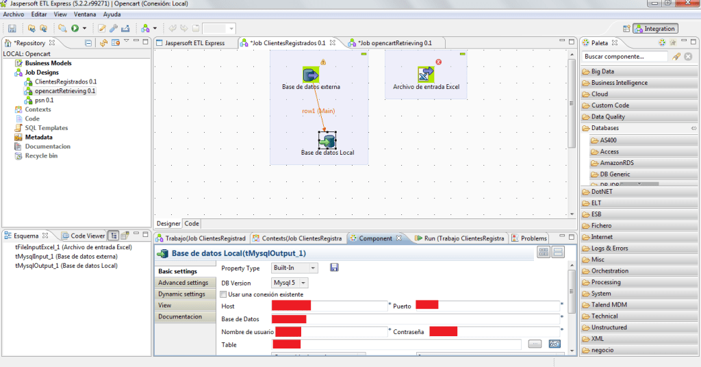Collapse all items in the Repository tree
The height and width of the screenshot is (367, 701).
pos(88,42)
